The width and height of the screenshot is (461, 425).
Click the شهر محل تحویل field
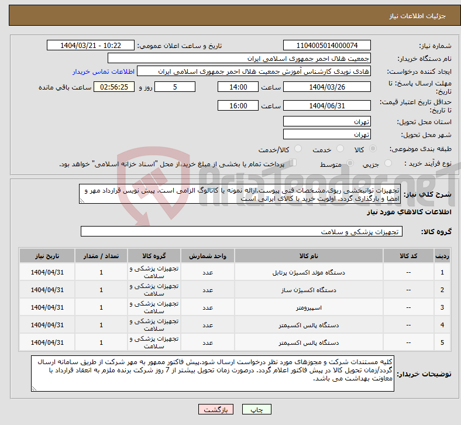pos(326,135)
